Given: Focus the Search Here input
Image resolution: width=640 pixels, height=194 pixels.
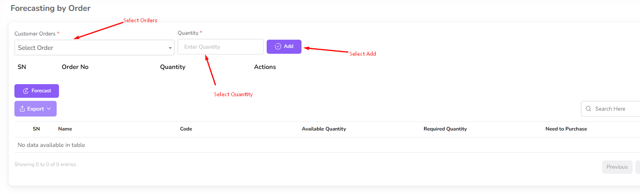Looking at the screenshot, I should 616,109.
